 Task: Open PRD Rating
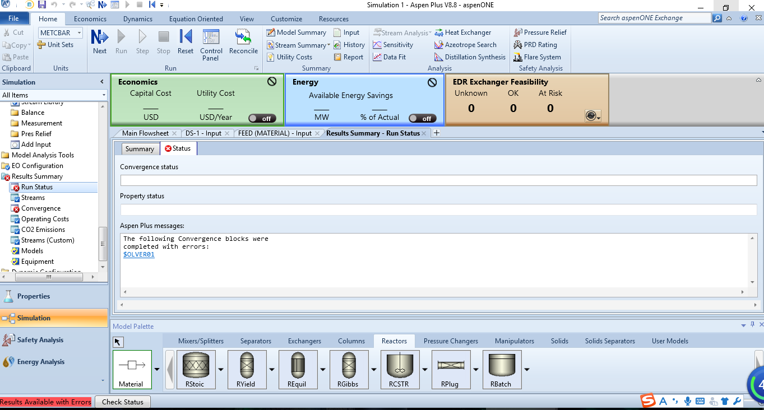tap(535, 45)
